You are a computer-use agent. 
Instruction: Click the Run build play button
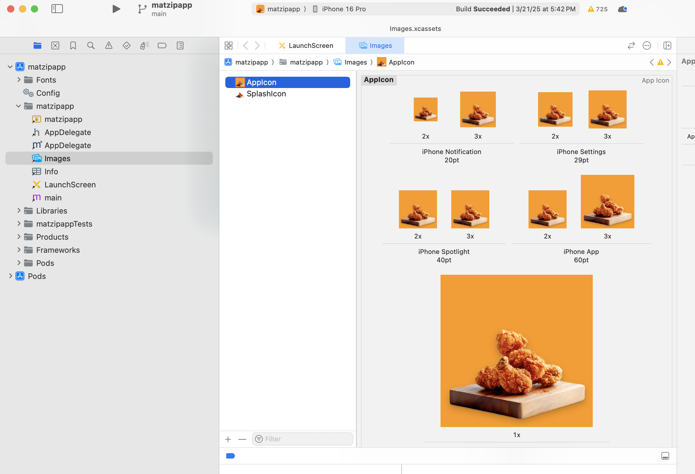116,9
